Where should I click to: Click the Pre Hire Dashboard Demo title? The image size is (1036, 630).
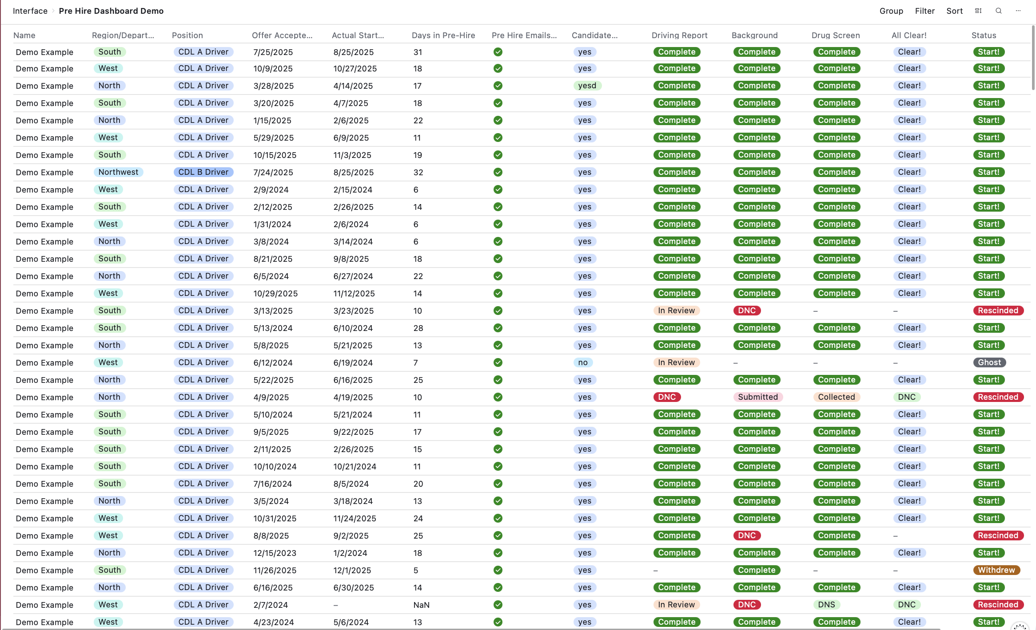[x=111, y=11]
